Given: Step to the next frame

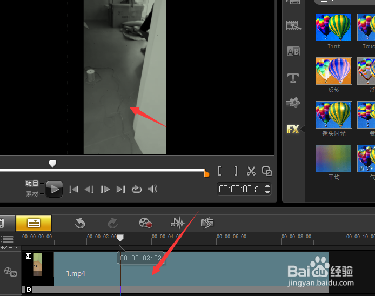Looking at the screenshot, I should [x=105, y=190].
